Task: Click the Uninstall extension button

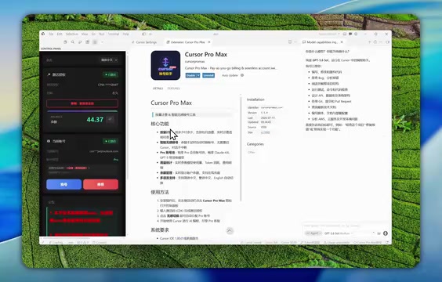Action: tap(208, 75)
